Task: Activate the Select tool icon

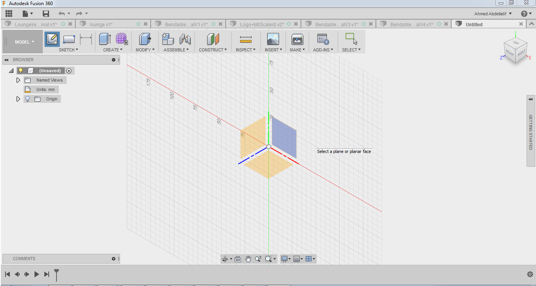Action: 351,39
